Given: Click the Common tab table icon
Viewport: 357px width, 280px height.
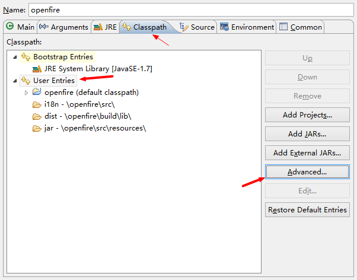Looking at the screenshot, I should point(283,27).
